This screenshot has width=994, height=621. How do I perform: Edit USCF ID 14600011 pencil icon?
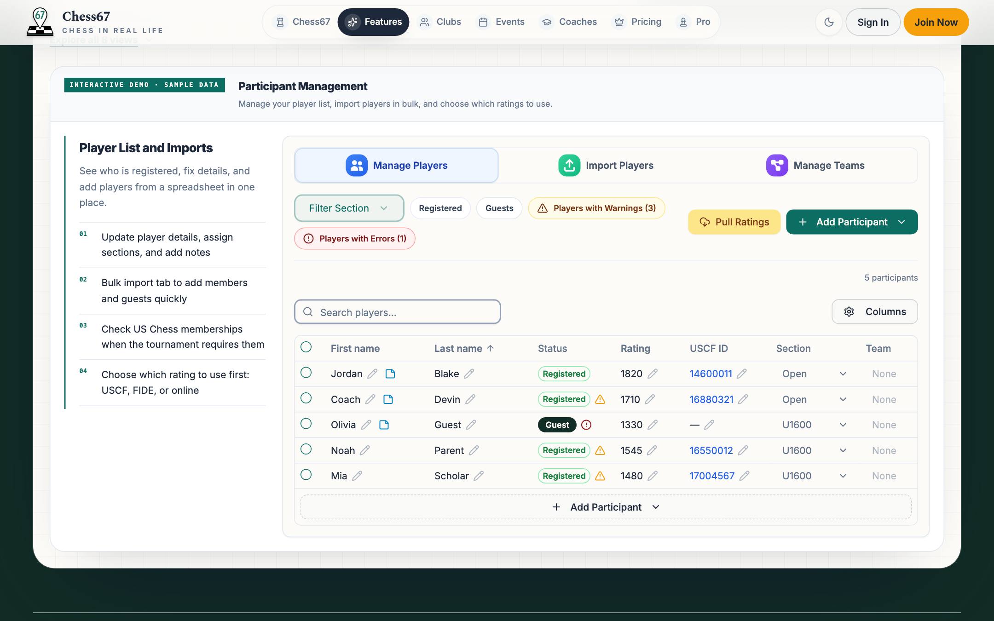(741, 374)
